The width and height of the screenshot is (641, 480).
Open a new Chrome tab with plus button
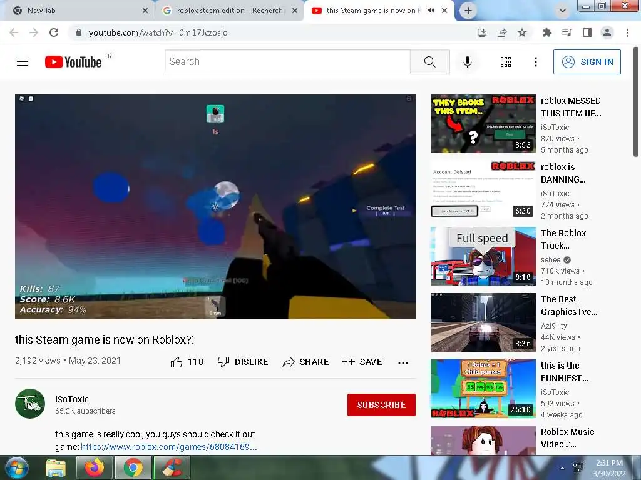pos(468,11)
